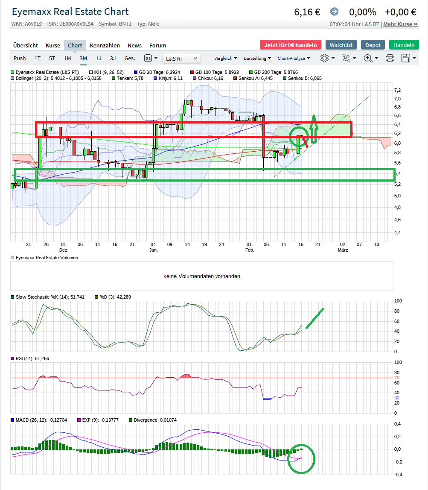
Task: Click the Jetzt für 0€ handeln button
Action: [290, 45]
